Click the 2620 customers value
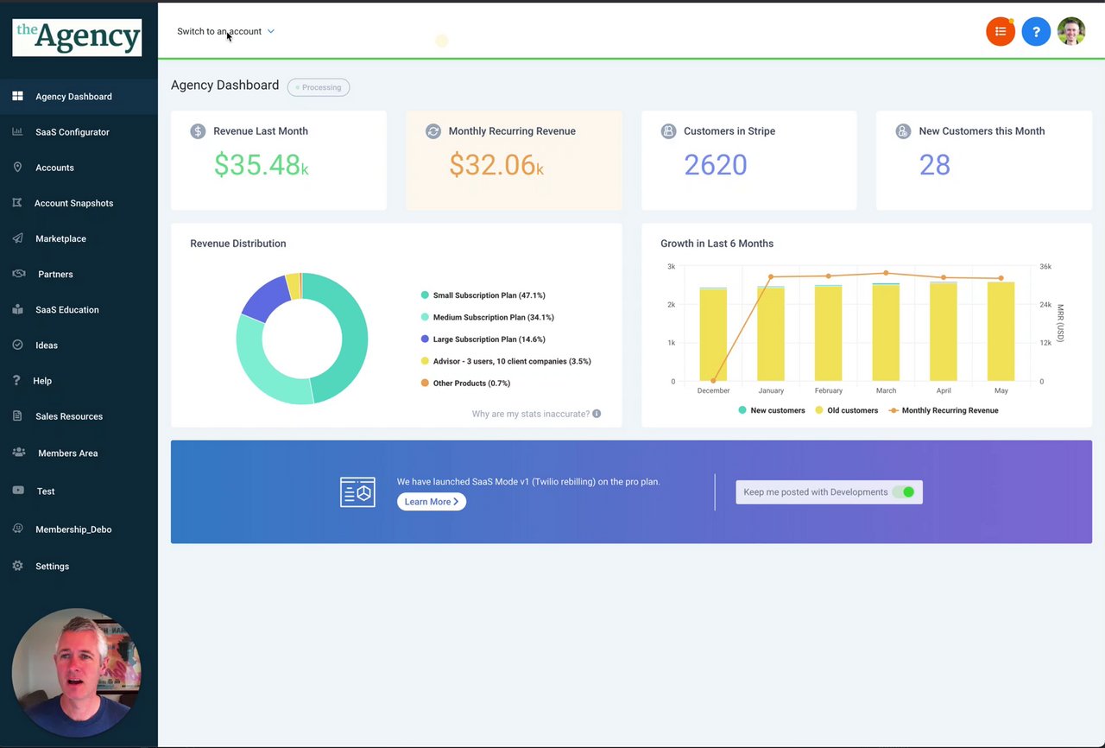 pyautogui.click(x=716, y=165)
